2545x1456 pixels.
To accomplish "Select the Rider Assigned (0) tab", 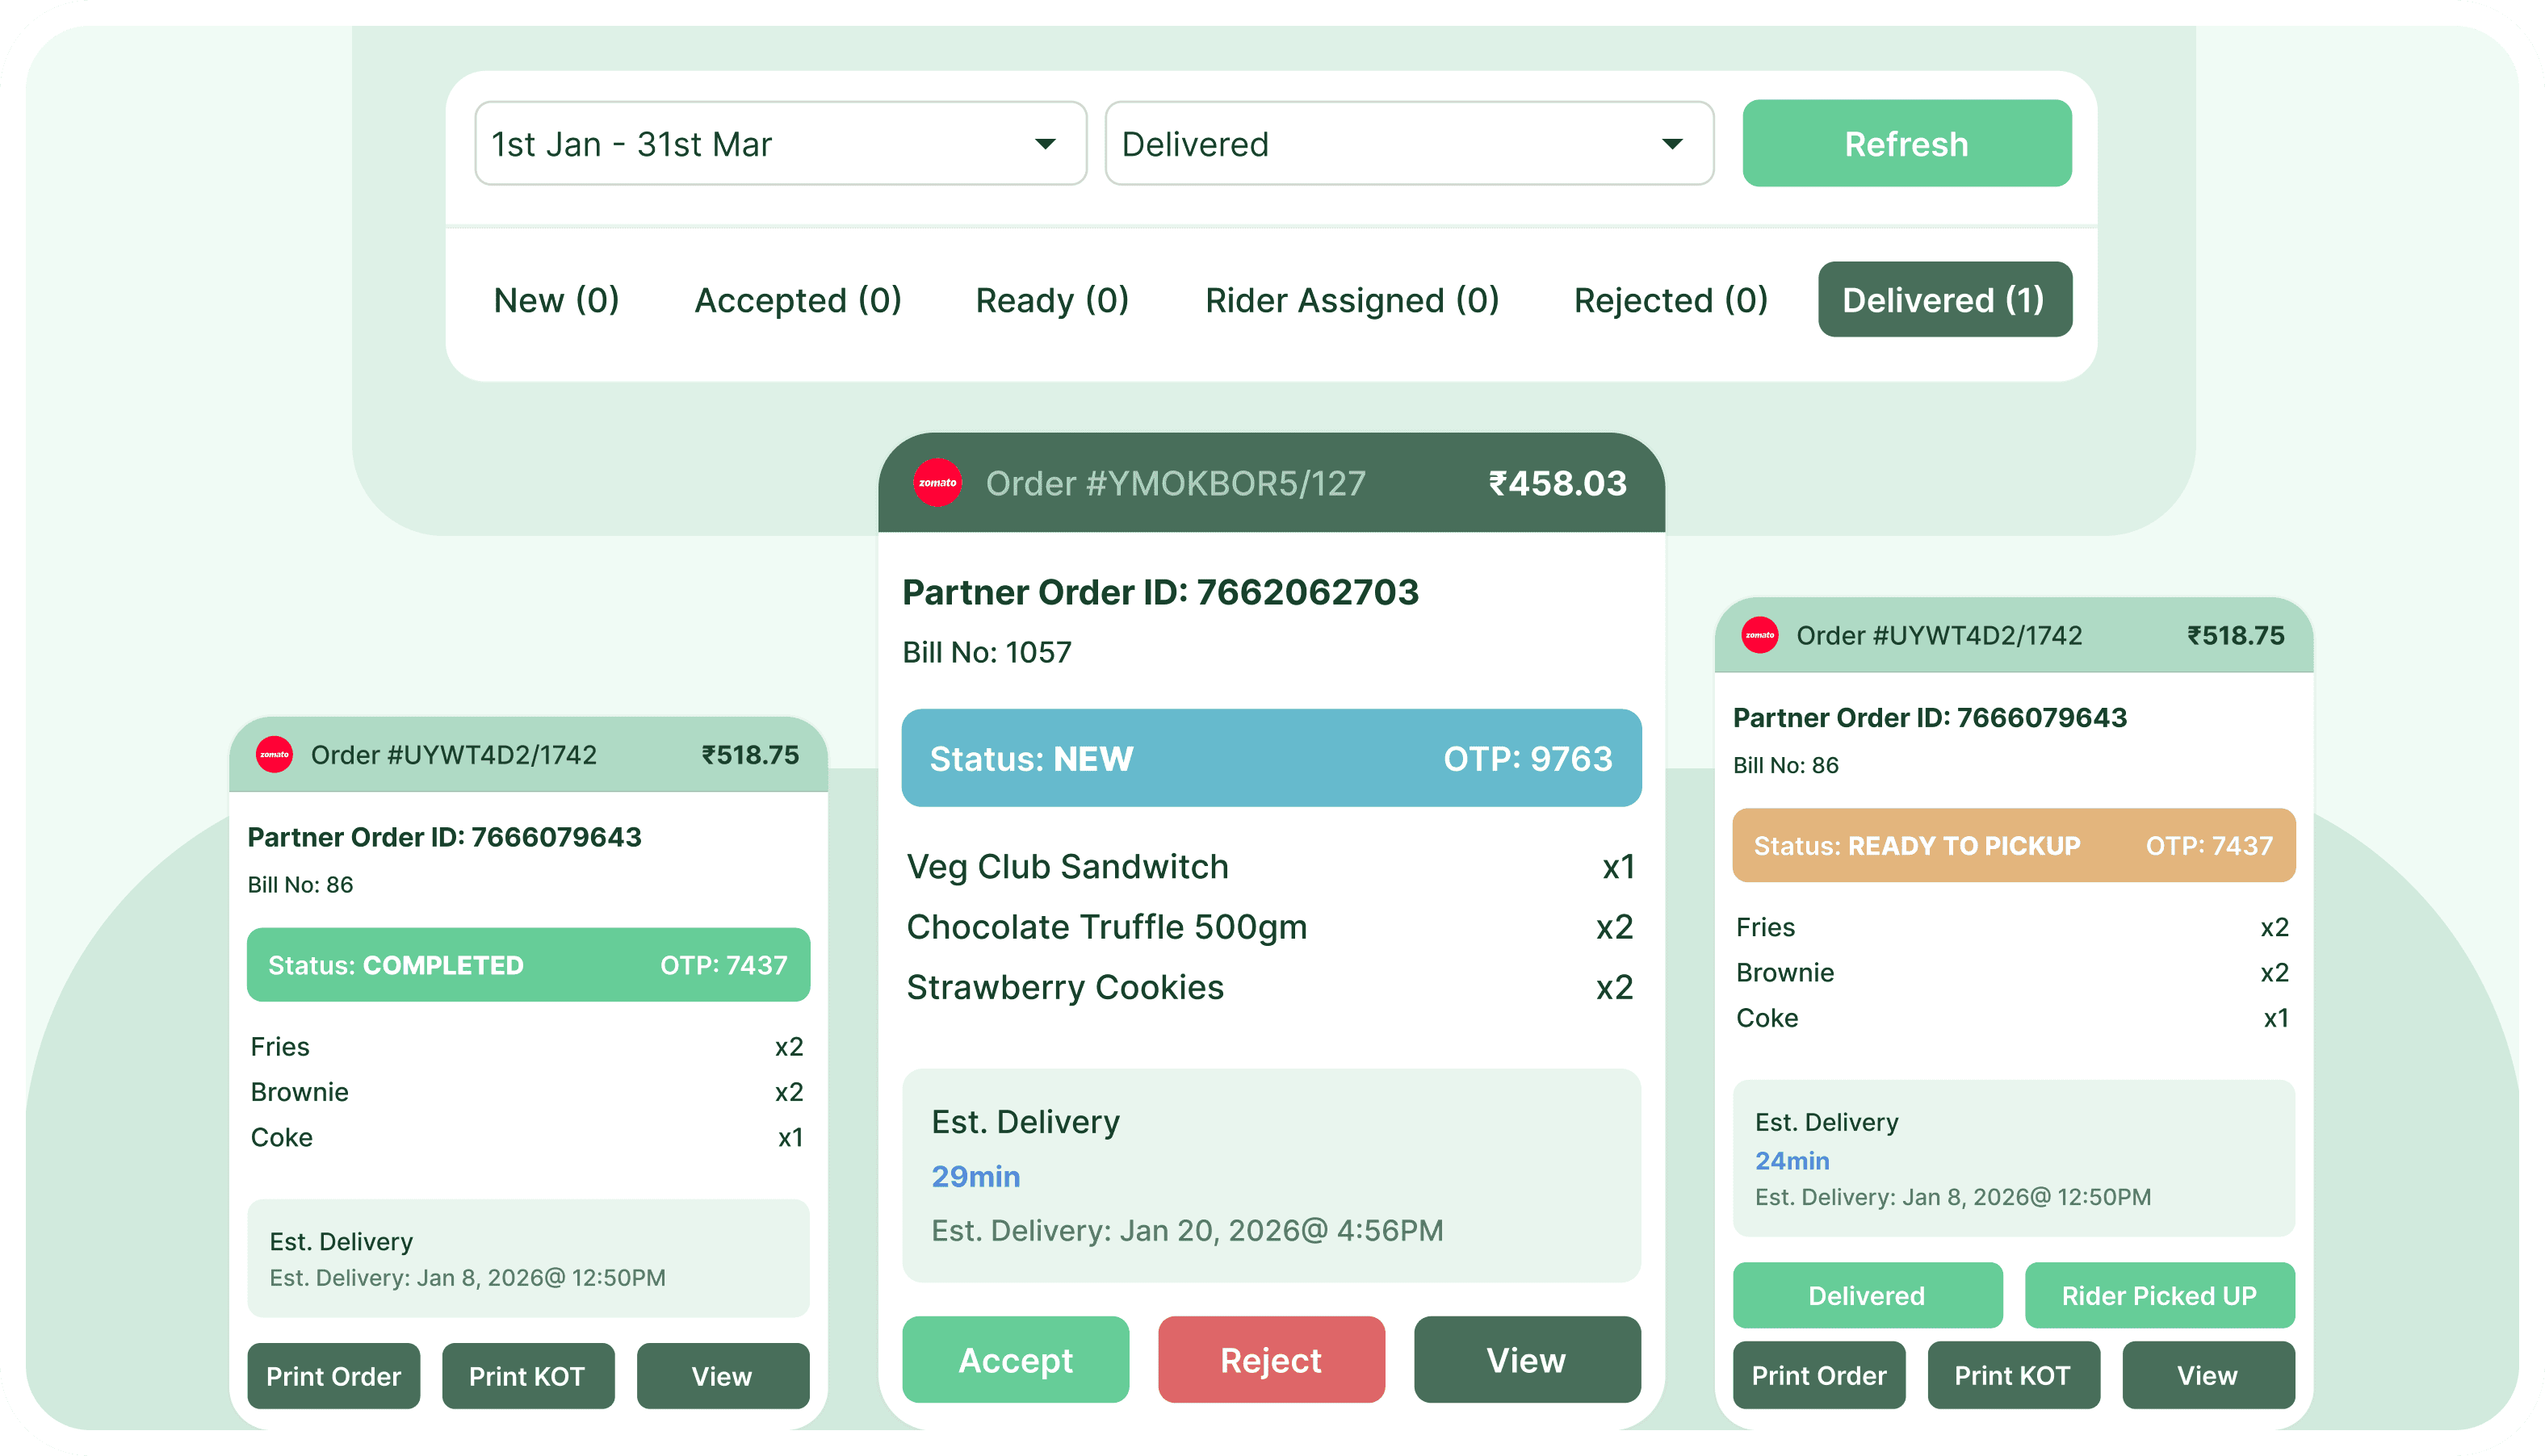I will coord(1352,299).
